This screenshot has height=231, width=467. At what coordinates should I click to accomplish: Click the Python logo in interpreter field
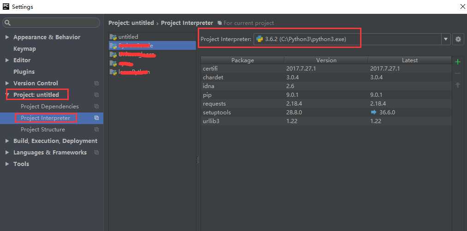[260, 39]
